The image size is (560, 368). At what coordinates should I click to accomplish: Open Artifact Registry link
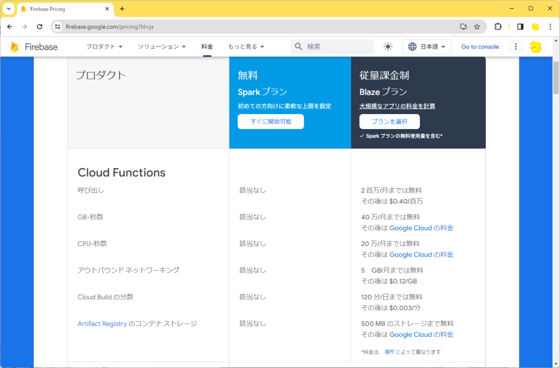[x=102, y=324]
